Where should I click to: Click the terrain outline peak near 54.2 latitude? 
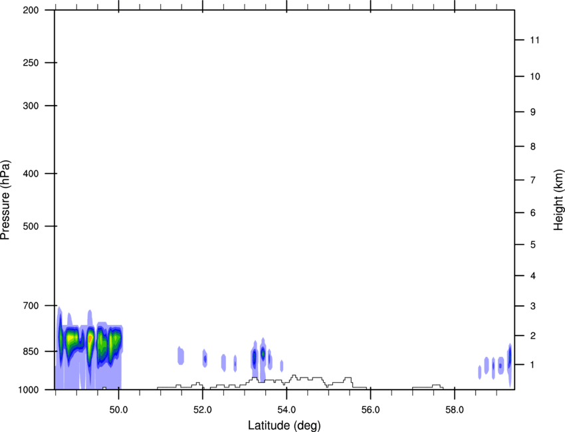[294, 377]
